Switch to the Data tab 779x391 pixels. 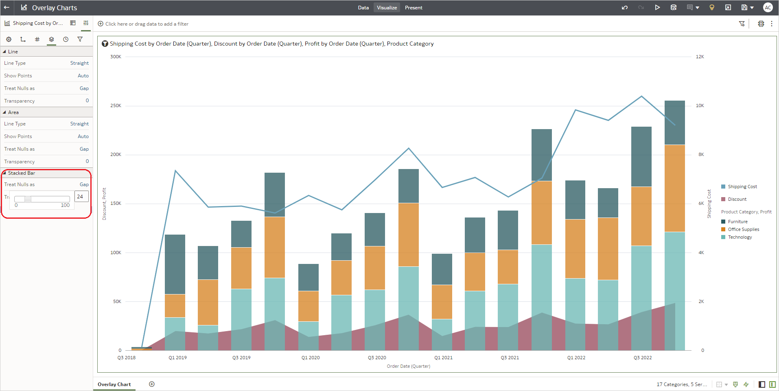click(x=363, y=7)
